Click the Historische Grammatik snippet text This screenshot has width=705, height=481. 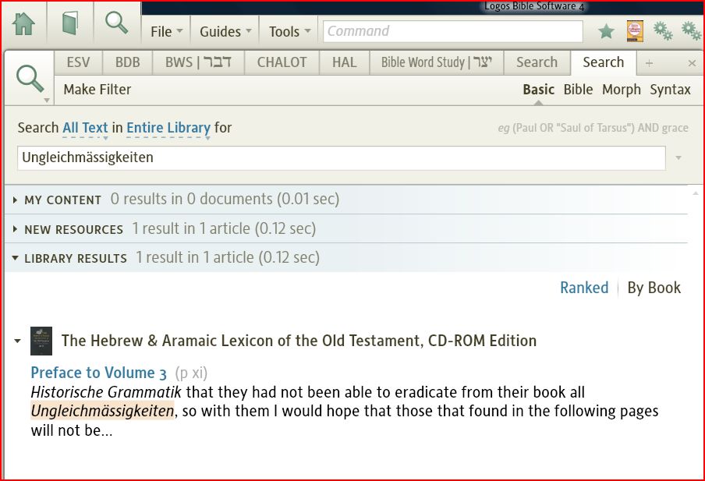click(106, 392)
